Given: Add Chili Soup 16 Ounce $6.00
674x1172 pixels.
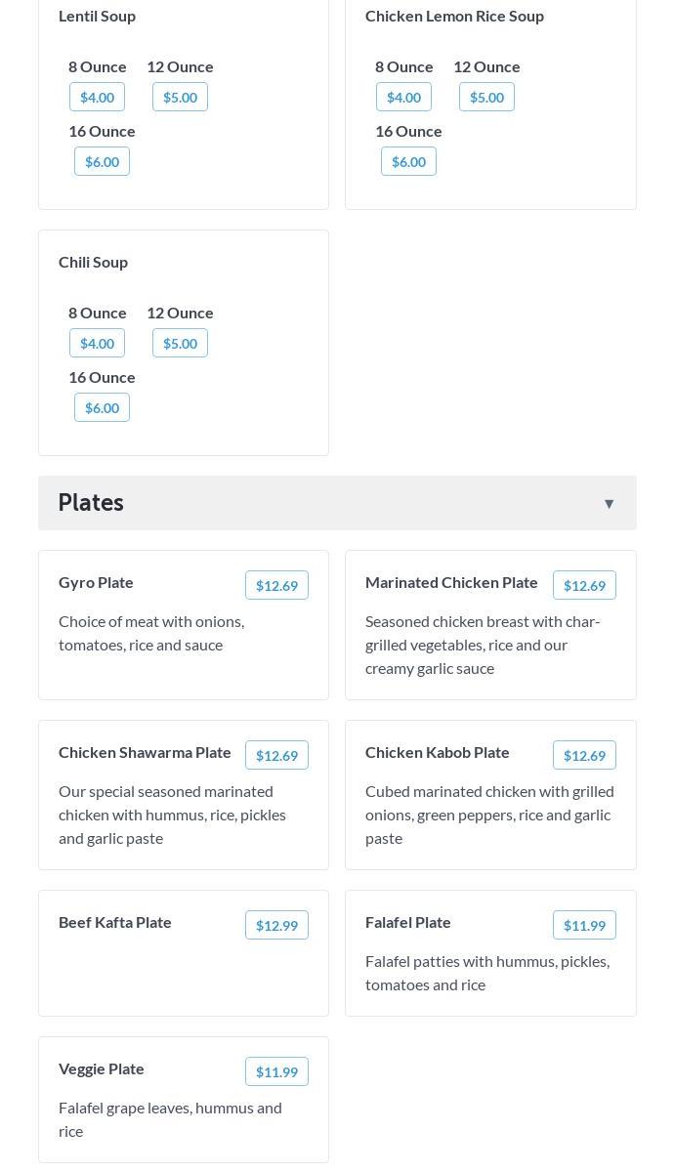Looking at the screenshot, I should pyautogui.click(x=102, y=408).
